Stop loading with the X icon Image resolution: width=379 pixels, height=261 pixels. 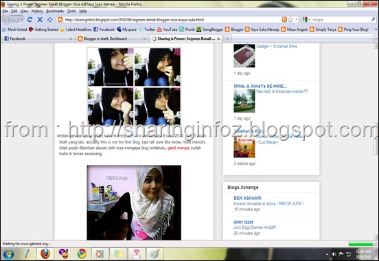[40, 20]
